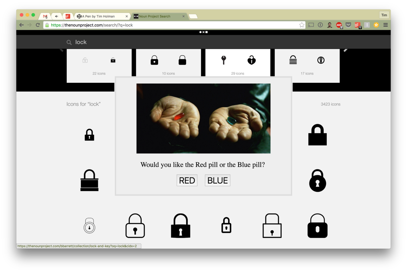
Task: Open the pinned Gmail tab
Action: (x=45, y=16)
